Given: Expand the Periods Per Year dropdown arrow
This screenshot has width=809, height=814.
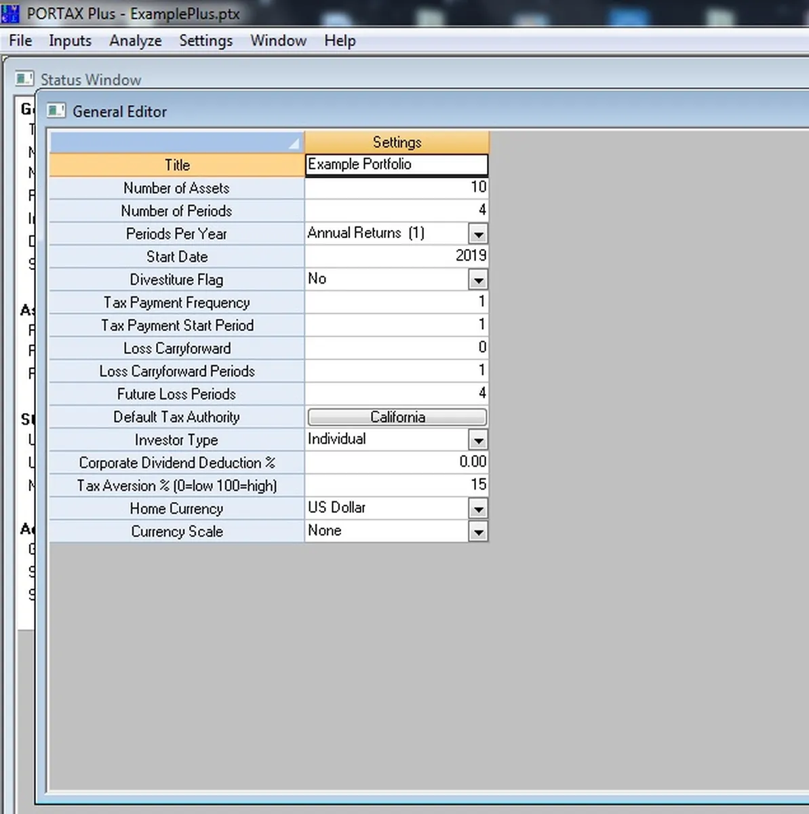Looking at the screenshot, I should (478, 234).
